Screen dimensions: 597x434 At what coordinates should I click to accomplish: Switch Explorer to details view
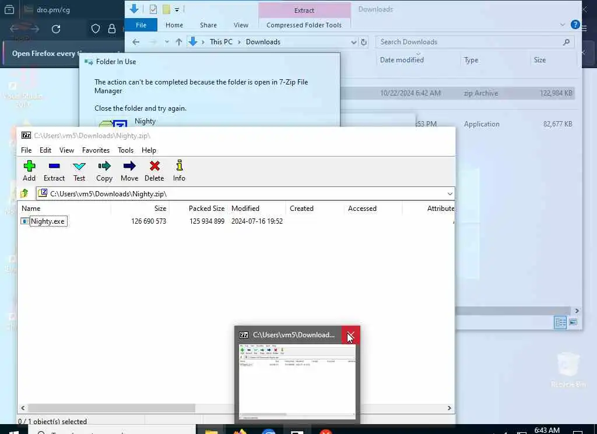coord(560,323)
